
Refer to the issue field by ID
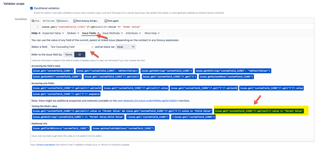79,55
